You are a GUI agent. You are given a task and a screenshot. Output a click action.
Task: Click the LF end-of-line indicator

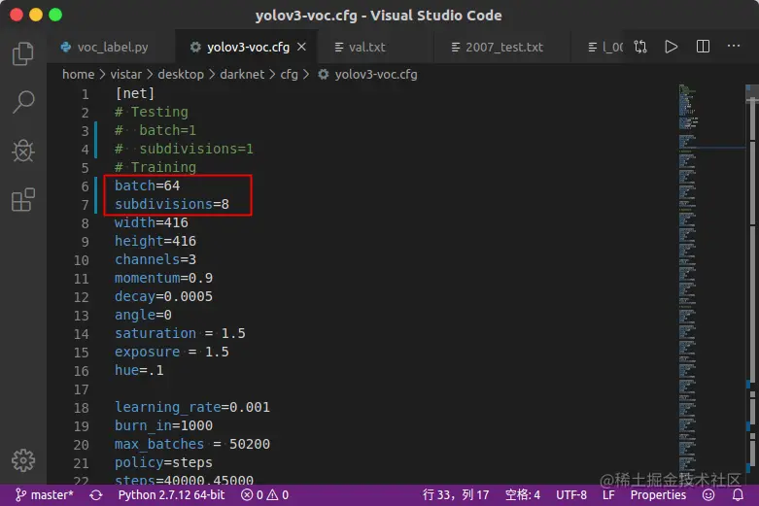tap(608, 495)
